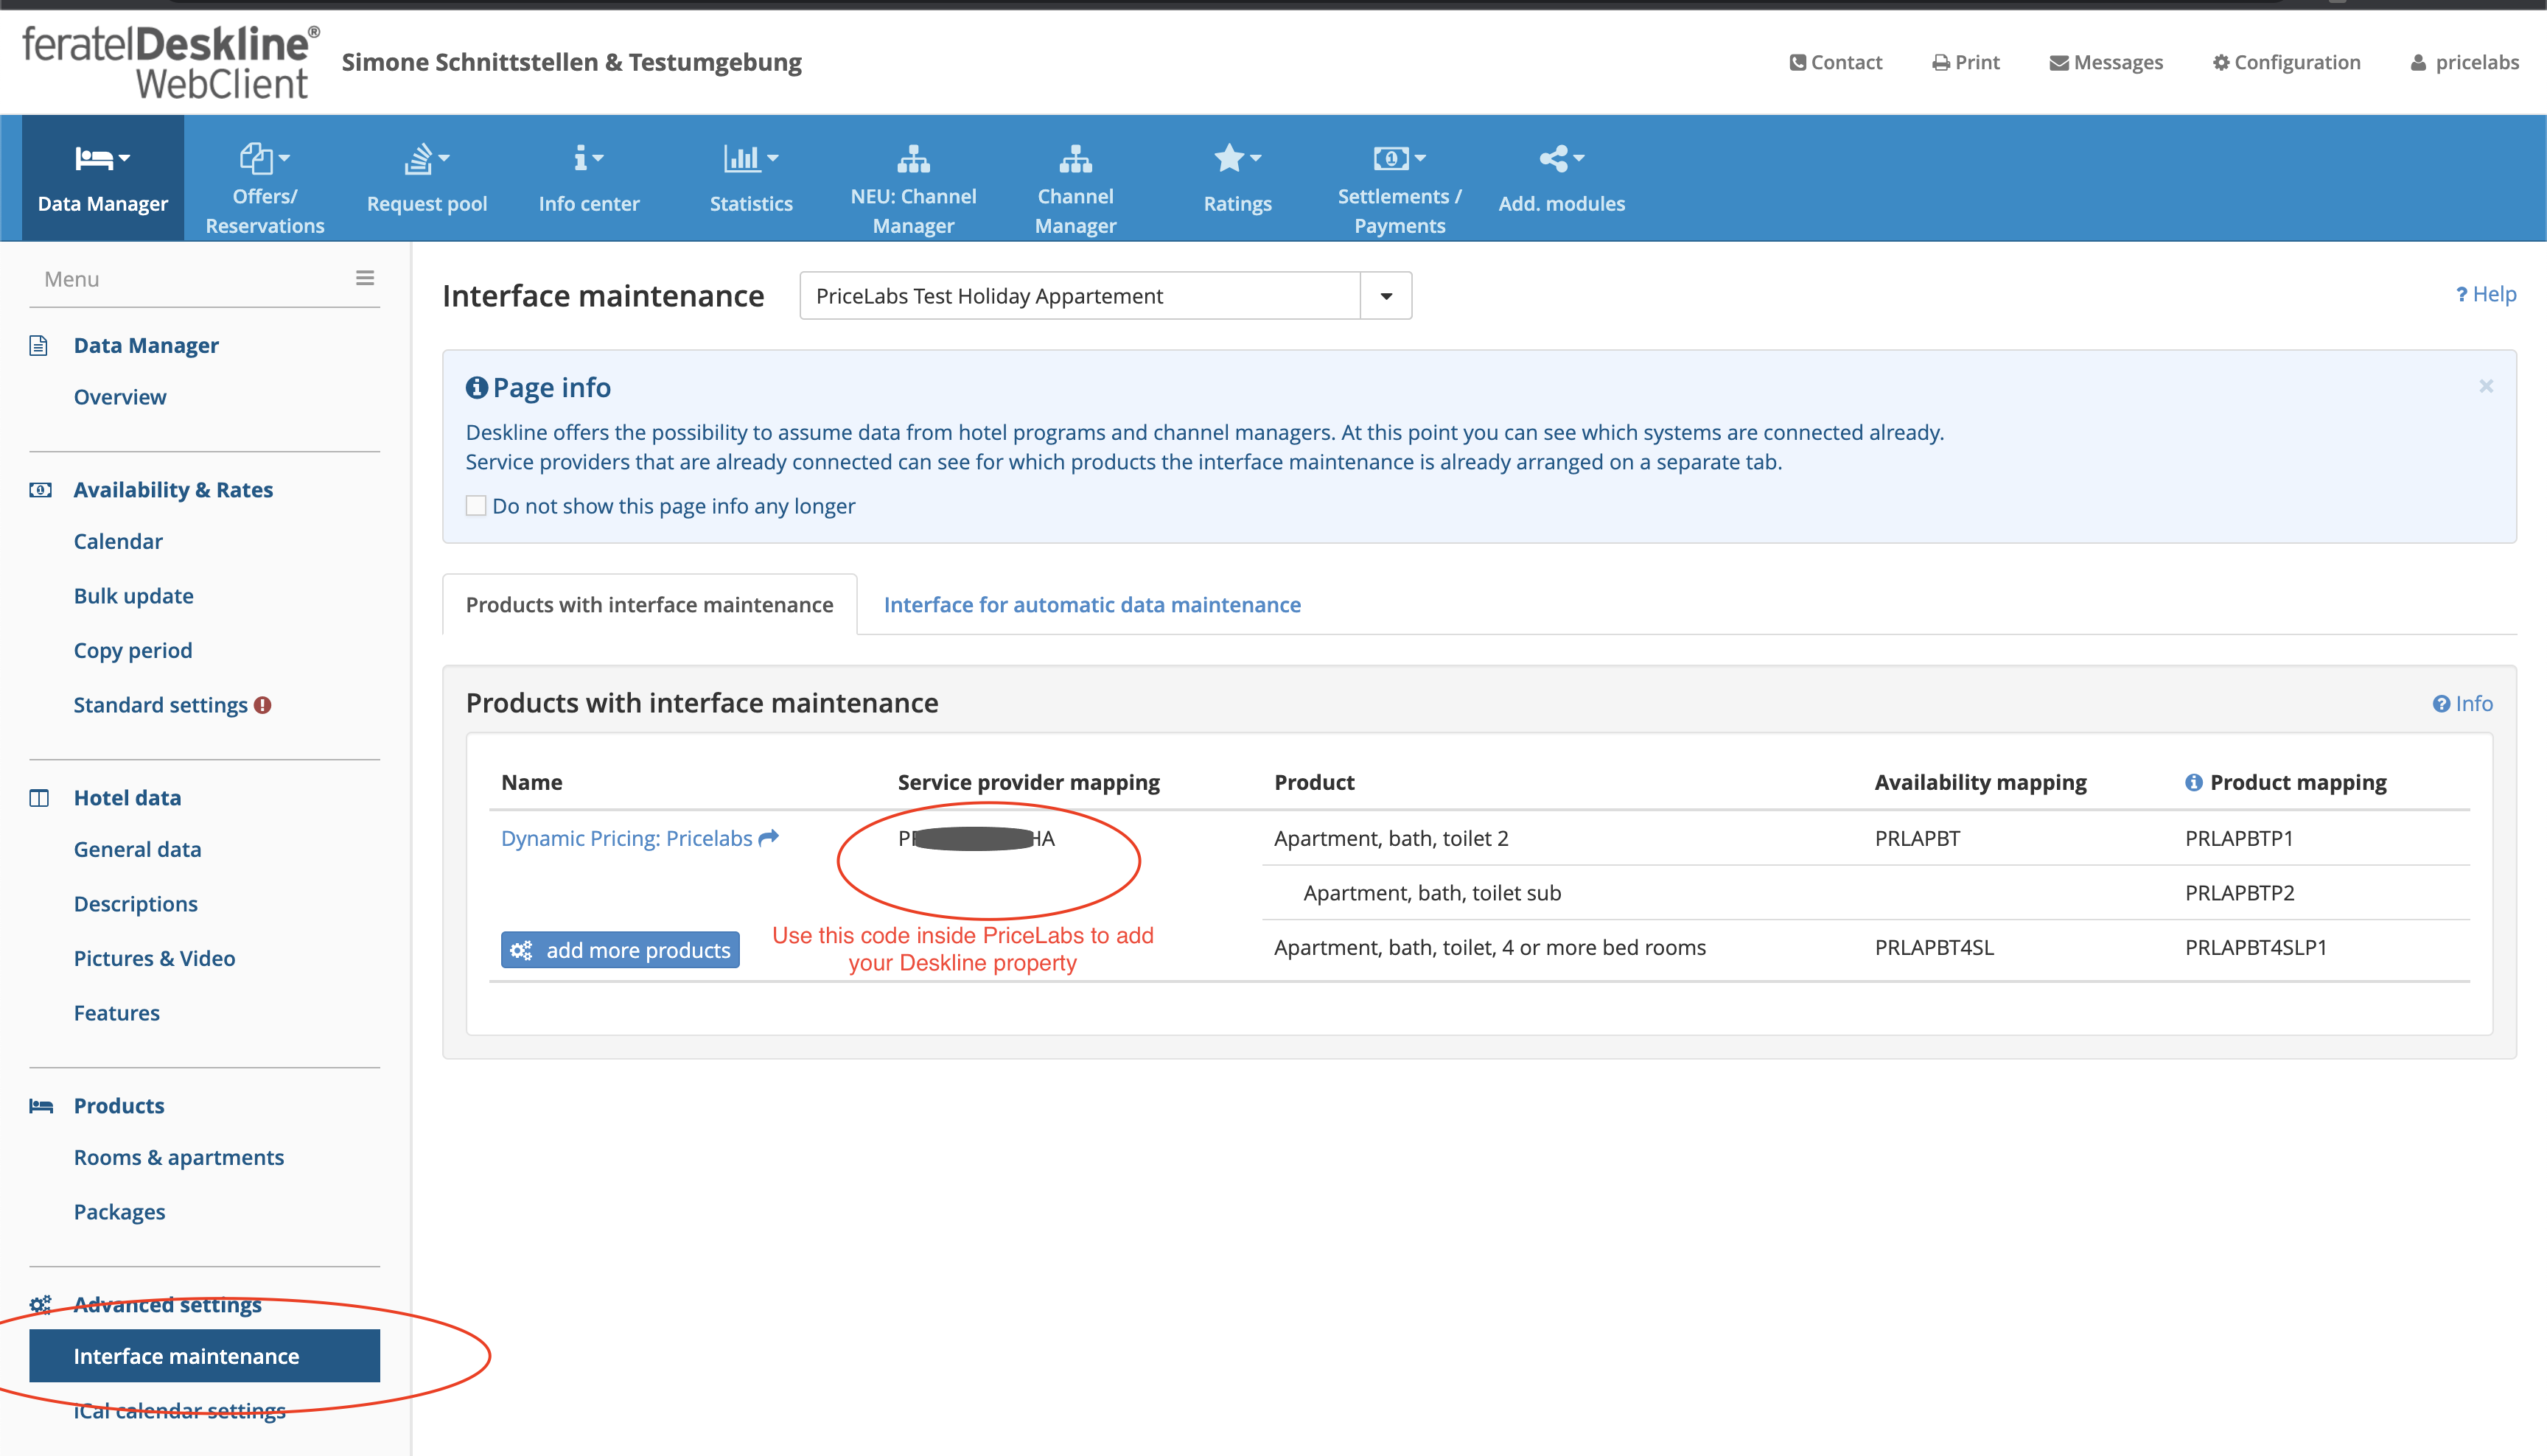Open the pricelabs user menu
Viewport: 2547px width, 1456px height.
[x=2465, y=62]
